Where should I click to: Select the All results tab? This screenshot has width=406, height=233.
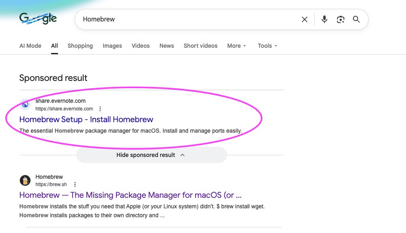click(x=54, y=46)
